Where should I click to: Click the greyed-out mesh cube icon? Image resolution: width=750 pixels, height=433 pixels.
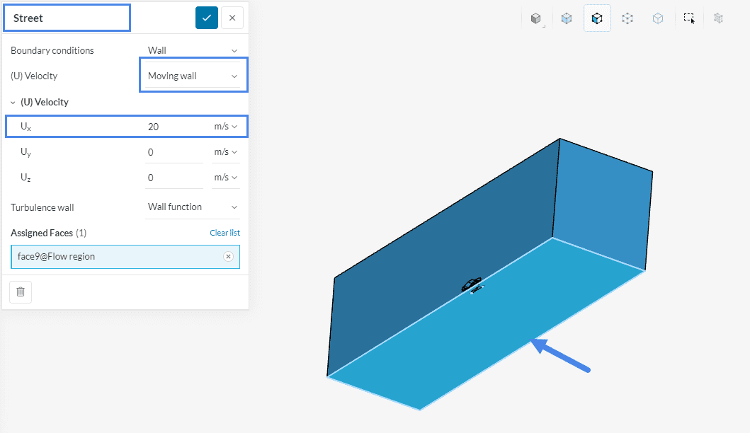tap(719, 18)
